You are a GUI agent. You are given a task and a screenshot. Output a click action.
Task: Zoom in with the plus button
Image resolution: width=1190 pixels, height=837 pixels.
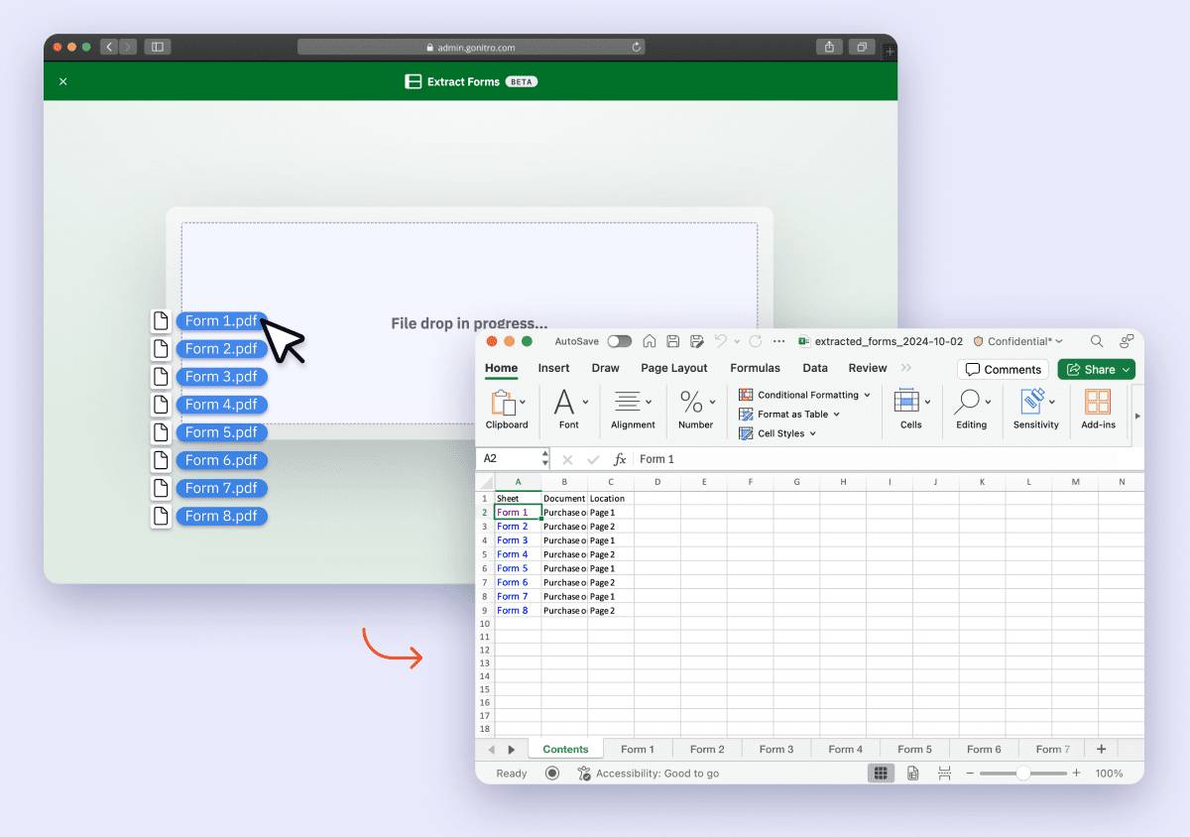pos(1076,774)
